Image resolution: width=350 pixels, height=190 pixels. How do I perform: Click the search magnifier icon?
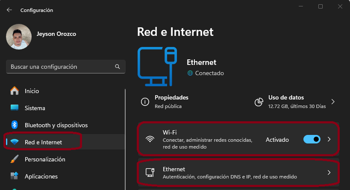coord(118,67)
